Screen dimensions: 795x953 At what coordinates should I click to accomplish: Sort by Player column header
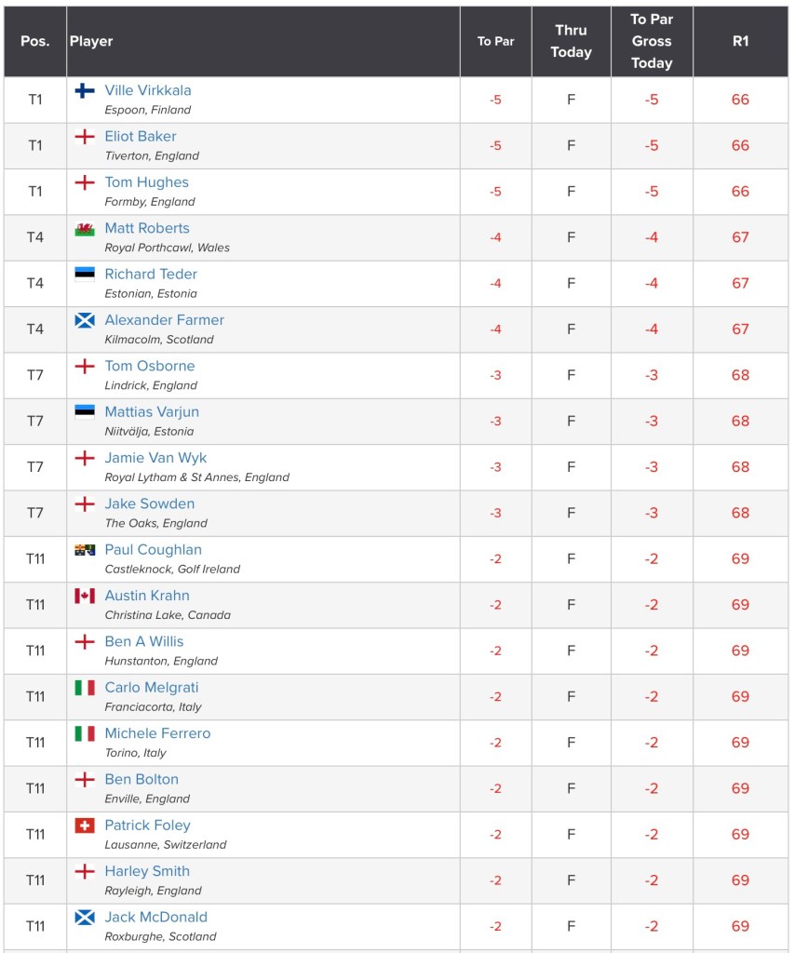pos(91,41)
